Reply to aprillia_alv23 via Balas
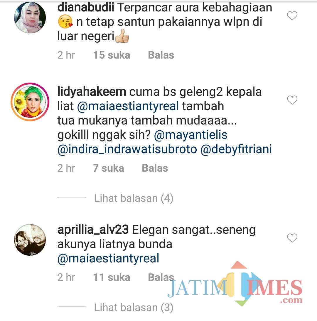Viewport: 317px width, 321px height. point(161,277)
